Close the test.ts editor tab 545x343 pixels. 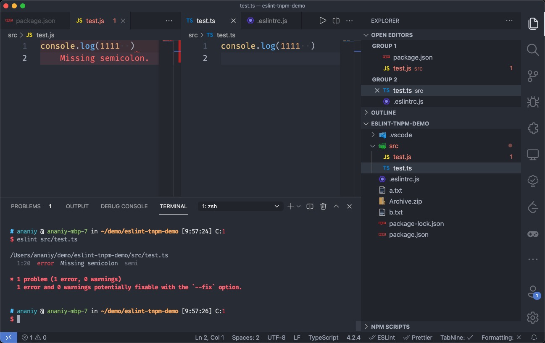click(x=234, y=21)
